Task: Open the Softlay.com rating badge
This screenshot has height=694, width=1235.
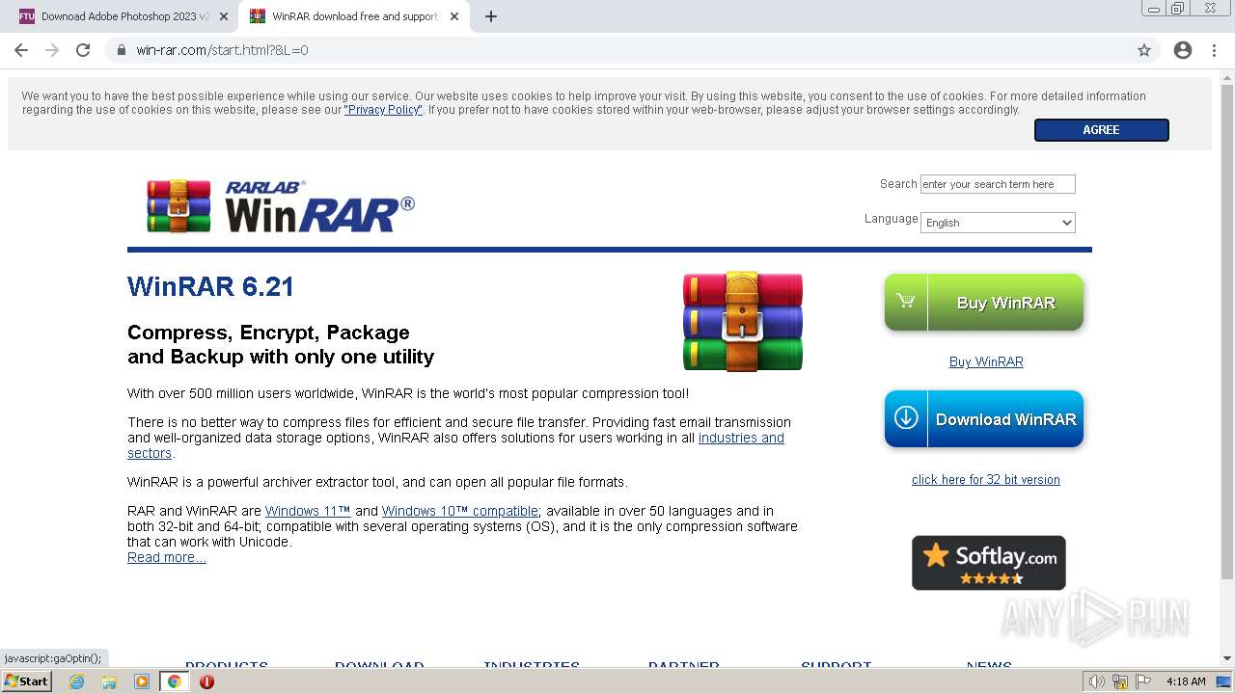Action: point(989,563)
